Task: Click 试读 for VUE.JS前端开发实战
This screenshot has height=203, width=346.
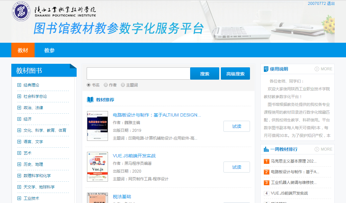Action: pos(236,167)
